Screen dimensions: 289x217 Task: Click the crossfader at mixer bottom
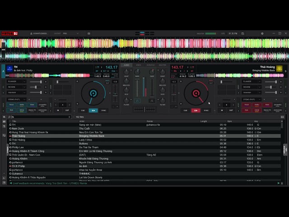pos(144,109)
